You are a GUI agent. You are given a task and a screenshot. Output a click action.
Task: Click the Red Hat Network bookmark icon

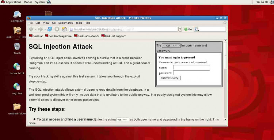(x=76, y=36)
